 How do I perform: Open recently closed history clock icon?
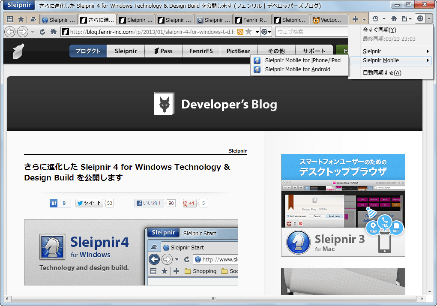375,19
